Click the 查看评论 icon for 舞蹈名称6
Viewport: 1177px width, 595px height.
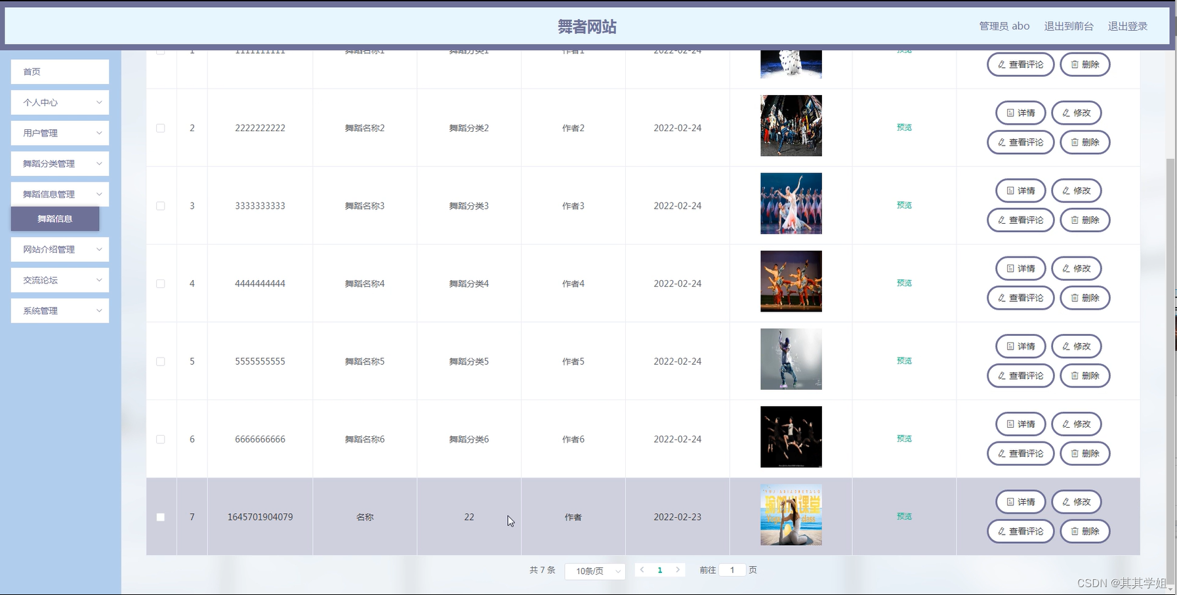1000,453
